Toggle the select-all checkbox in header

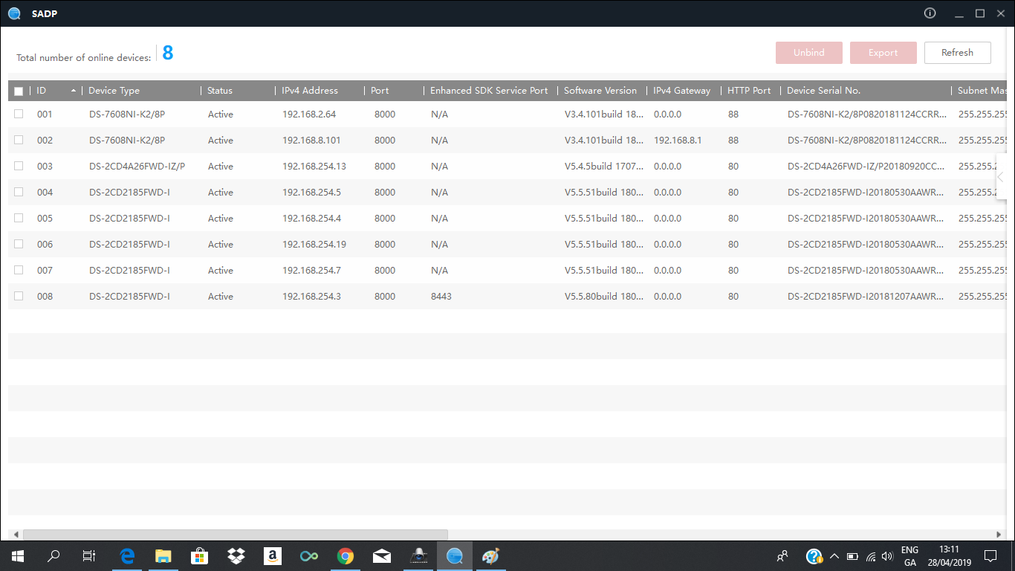(19, 91)
